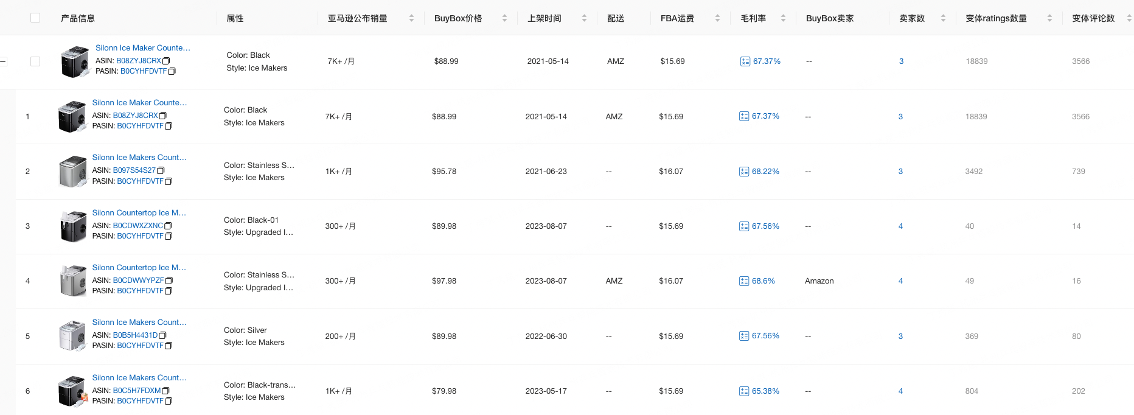Select Amazon BuyBox seller cell
The image size is (1134, 415).
click(819, 281)
